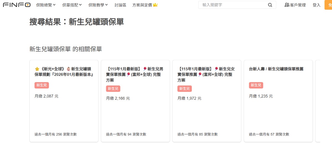332x146 pixels.
Task: Select the 新生兒 tag on 月繳 1,972 card
Action: [185, 88]
